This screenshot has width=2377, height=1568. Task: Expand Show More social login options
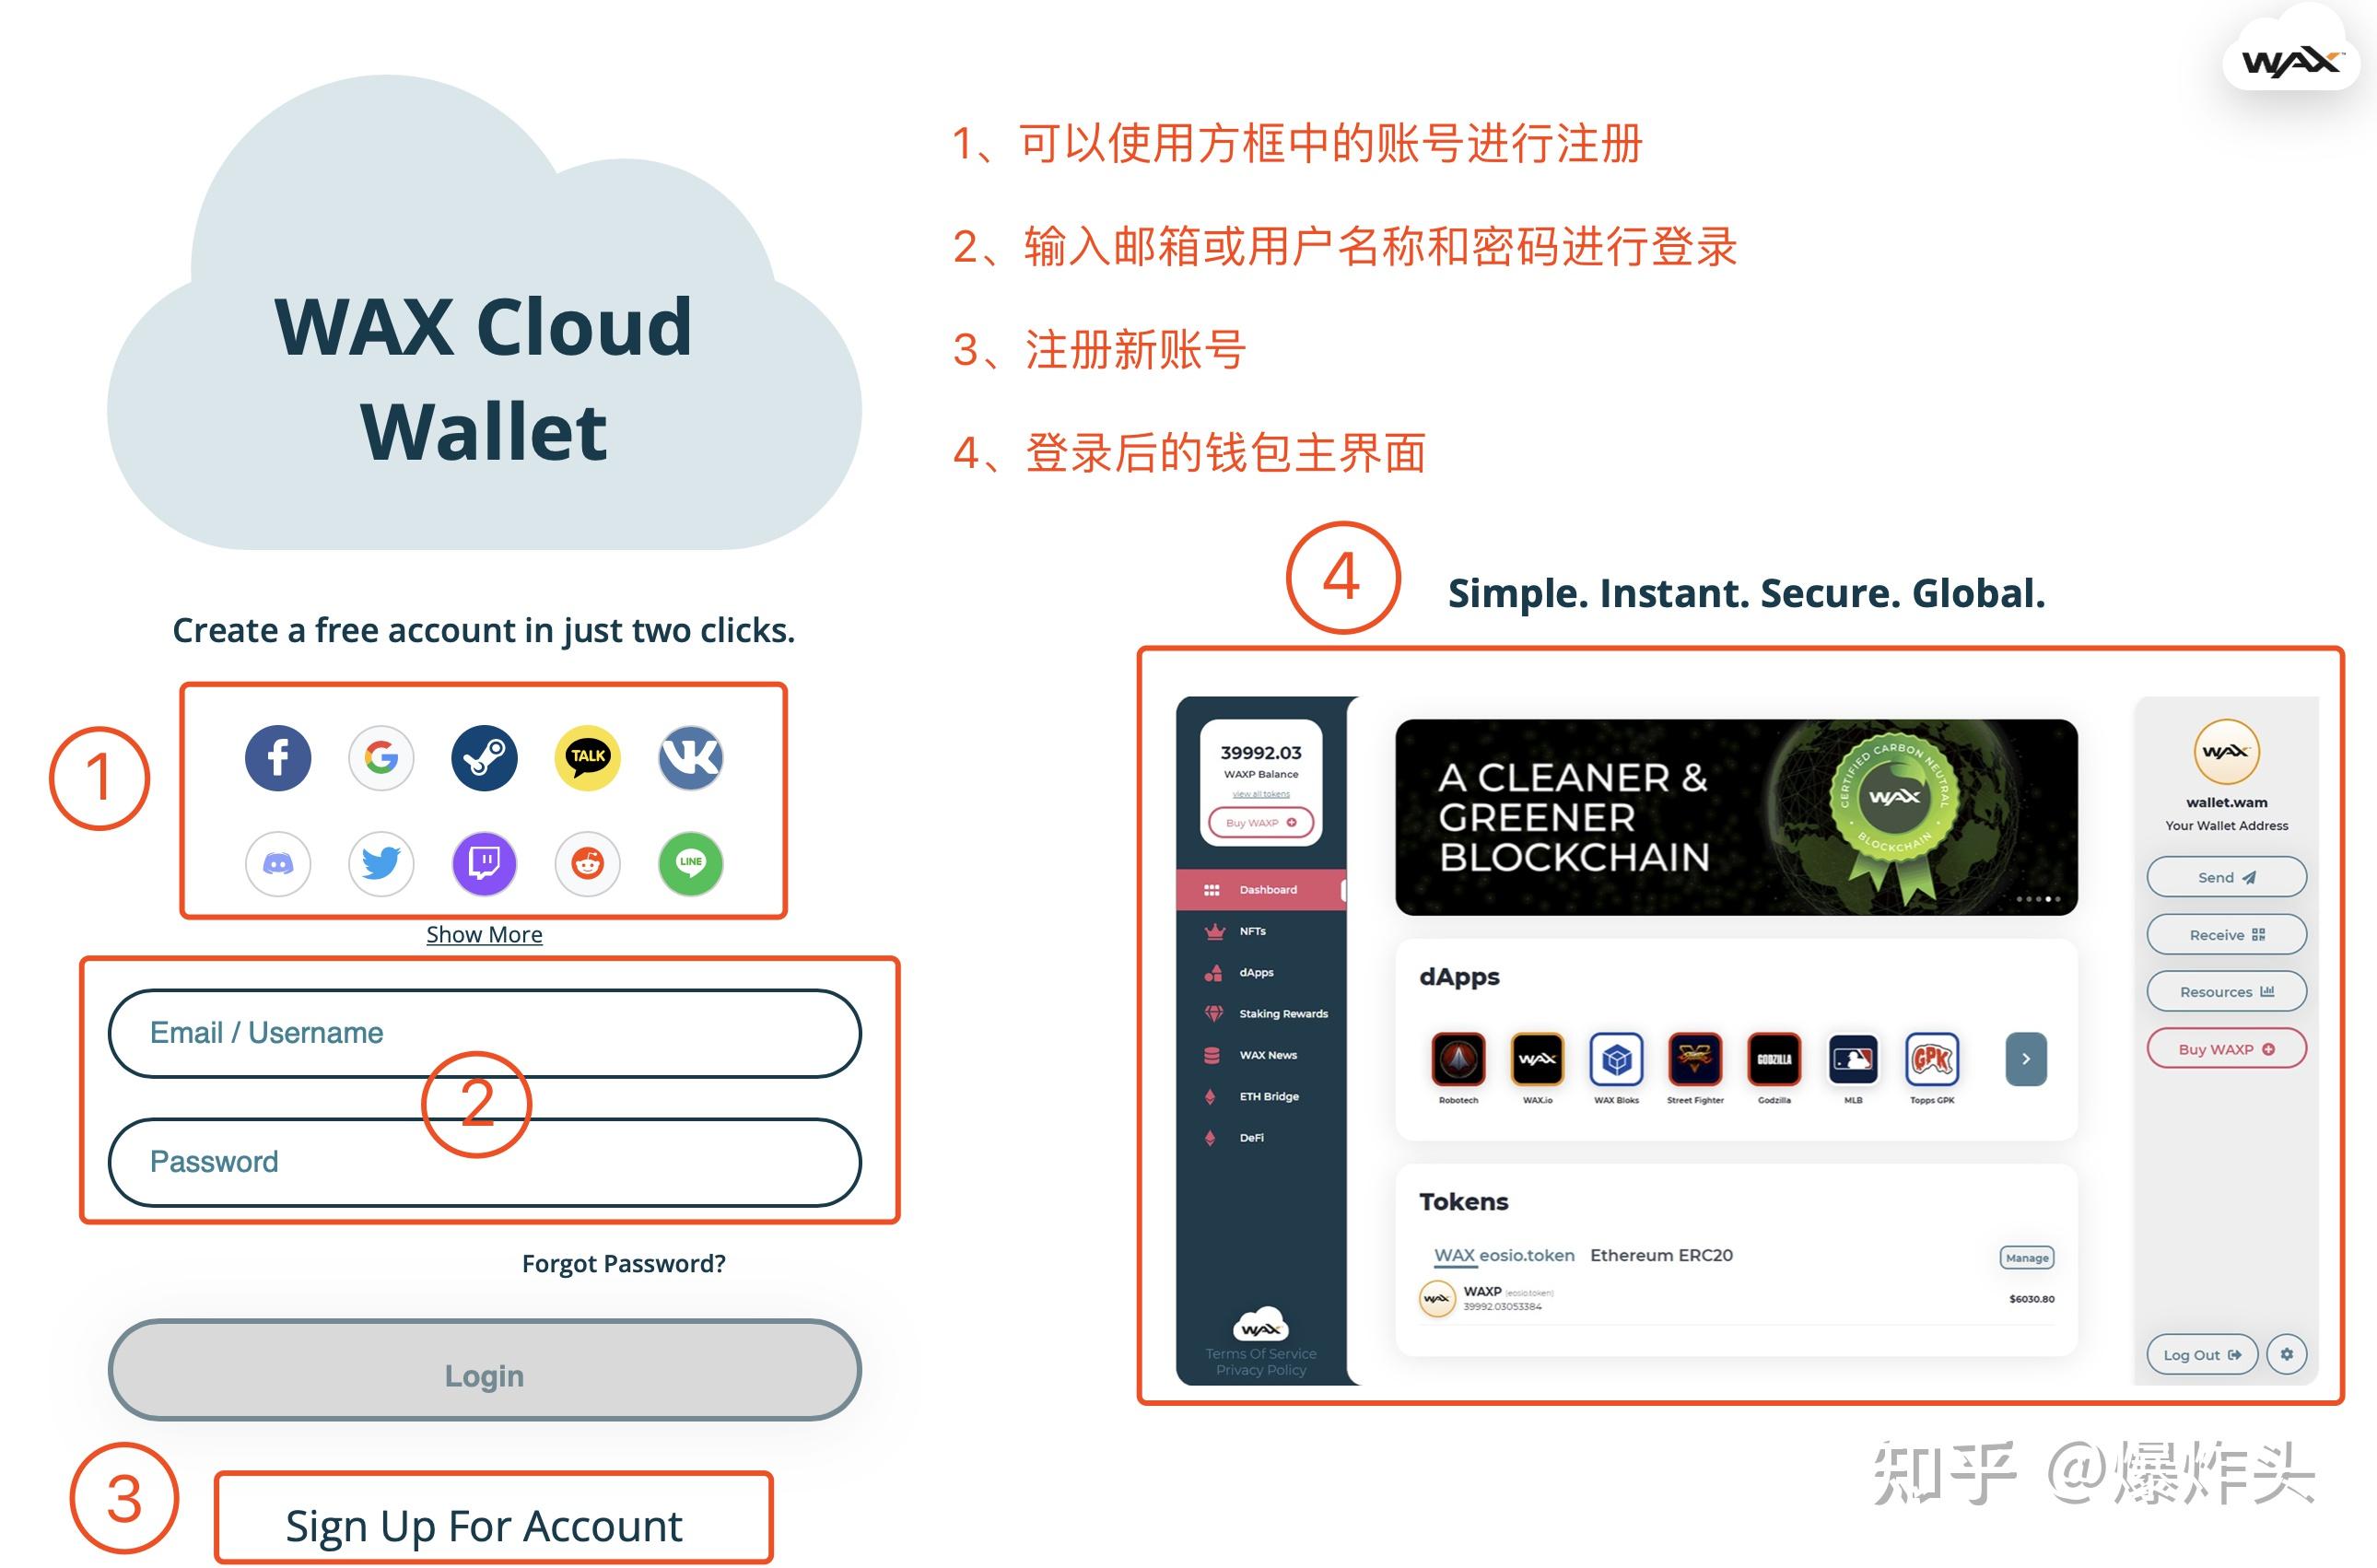tap(488, 932)
